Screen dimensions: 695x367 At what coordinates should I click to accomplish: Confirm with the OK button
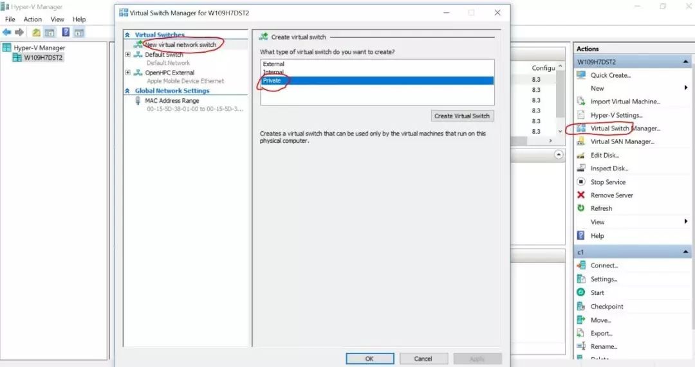pyautogui.click(x=369, y=359)
